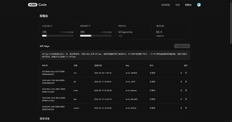232x122 pixels.
Task: Click the '2 小时后重置' reset text
Action: point(106,32)
